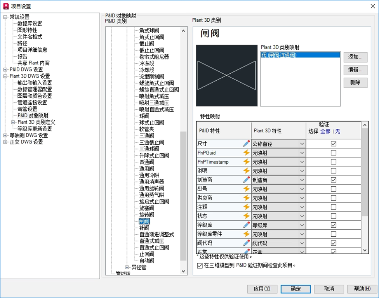Image resolution: width=379 pixels, height=298 pixels.
Task: Toggle validation checkbox for 阀代码 row
Action: [x=333, y=243]
